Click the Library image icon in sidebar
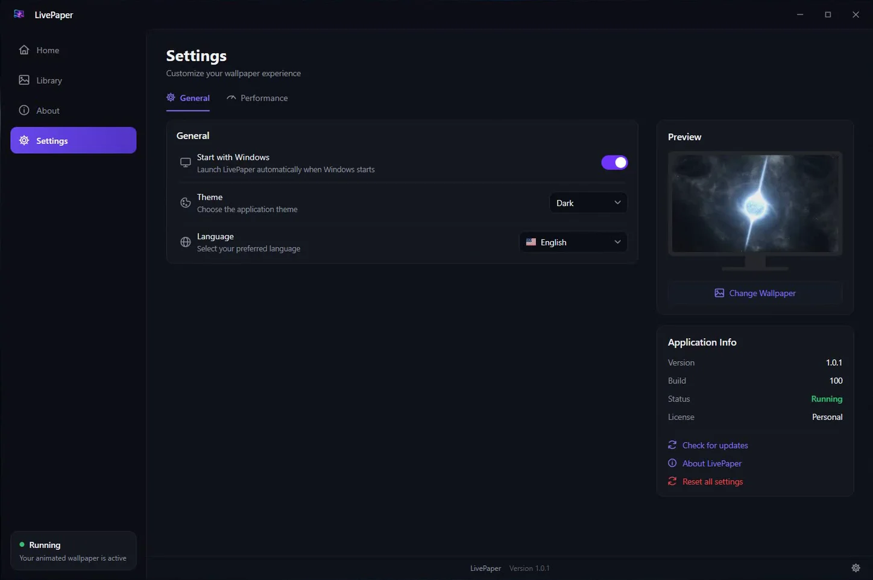 [24, 80]
